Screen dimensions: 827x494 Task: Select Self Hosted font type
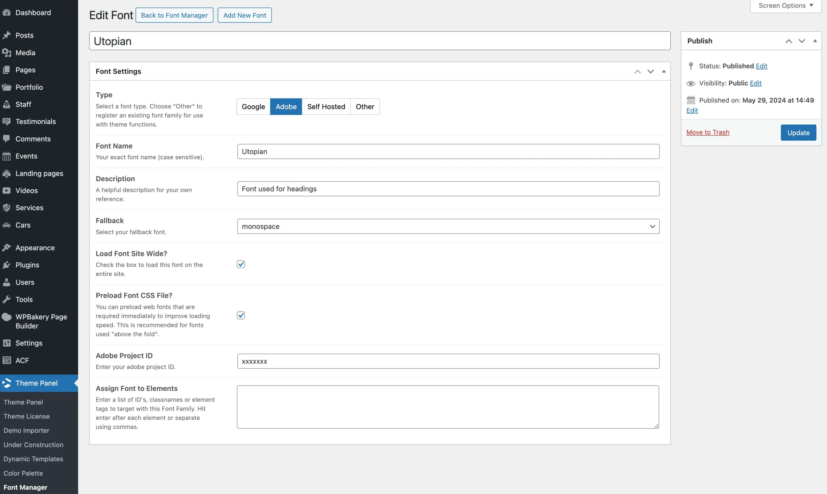[326, 107]
